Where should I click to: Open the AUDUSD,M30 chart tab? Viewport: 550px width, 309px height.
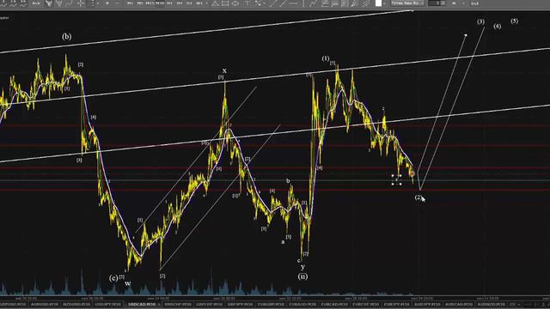coord(45,305)
